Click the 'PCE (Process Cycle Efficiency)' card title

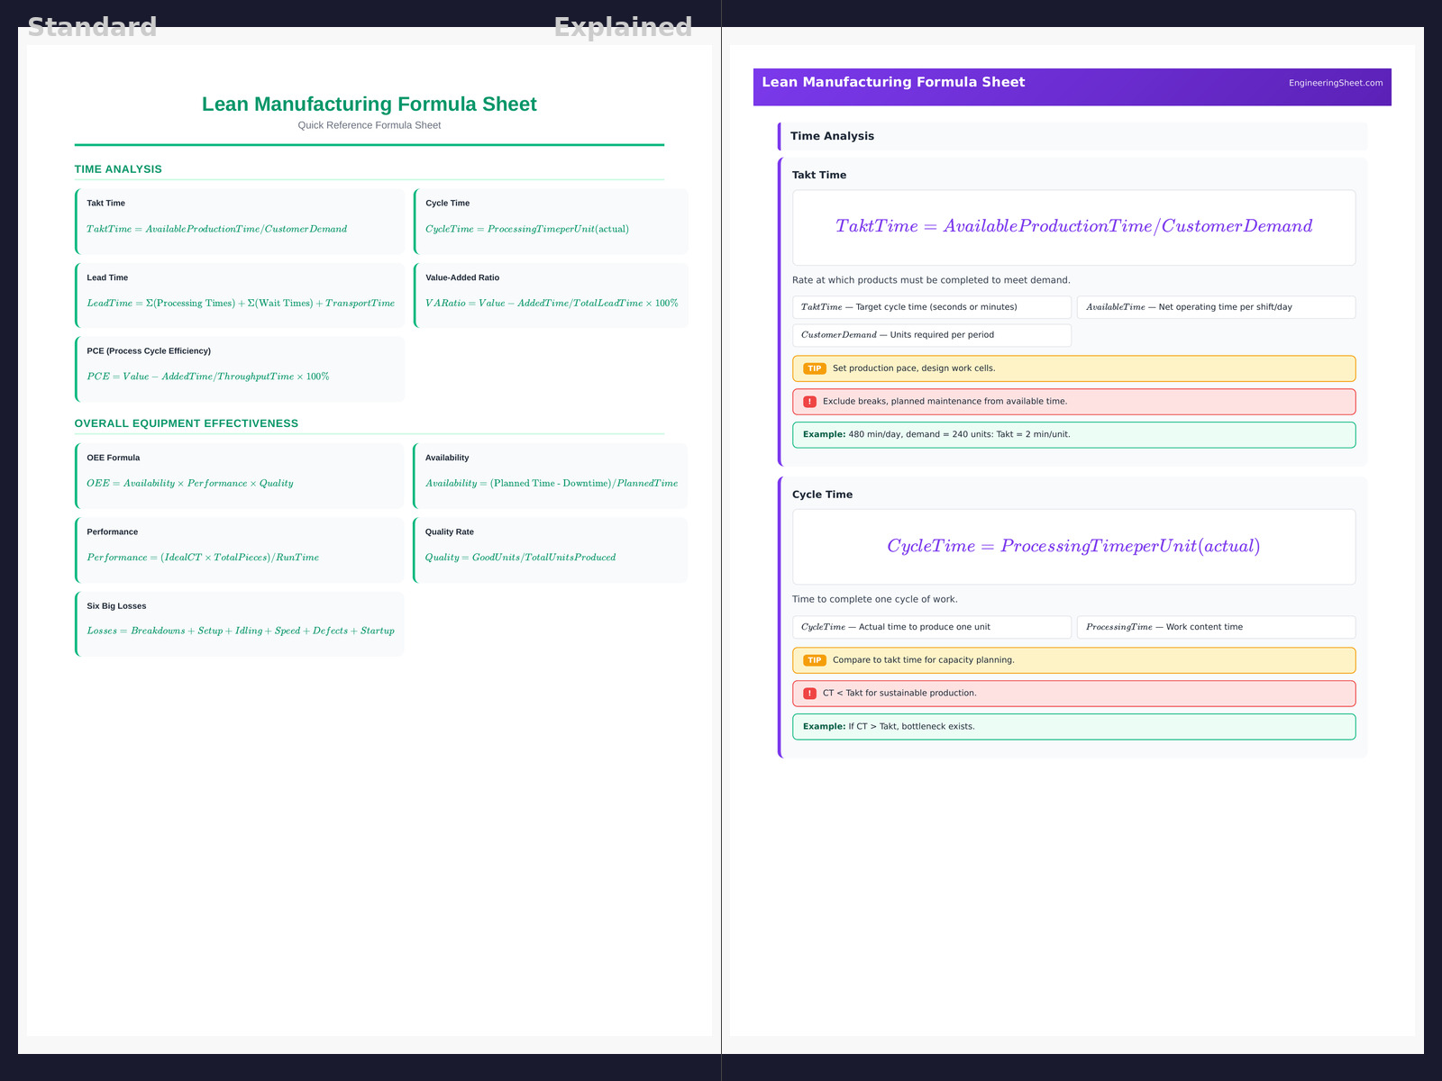point(149,351)
